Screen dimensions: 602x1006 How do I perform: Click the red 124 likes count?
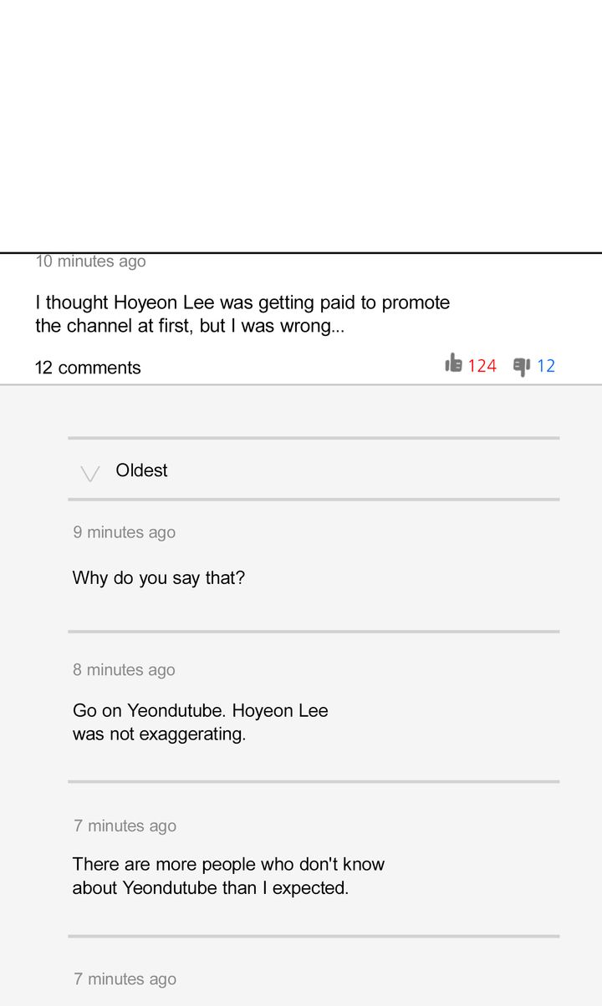pyautogui.click(x=482, y=366)
